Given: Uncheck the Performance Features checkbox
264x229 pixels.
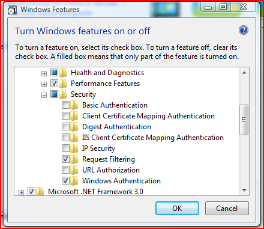Looking at the screenshot, I should [x=54, y=84].
